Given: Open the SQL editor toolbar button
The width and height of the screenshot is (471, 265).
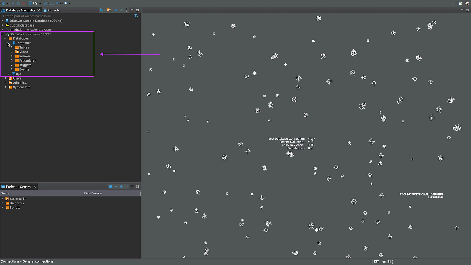Looking at the screenshot, I should coord(34,4).
